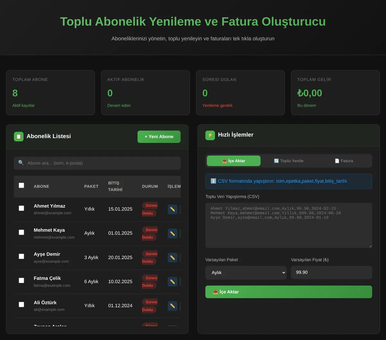Click the SÜRESİ DOLAN stat card
Viewport: 386px width, 340px height.
[240, 93]
